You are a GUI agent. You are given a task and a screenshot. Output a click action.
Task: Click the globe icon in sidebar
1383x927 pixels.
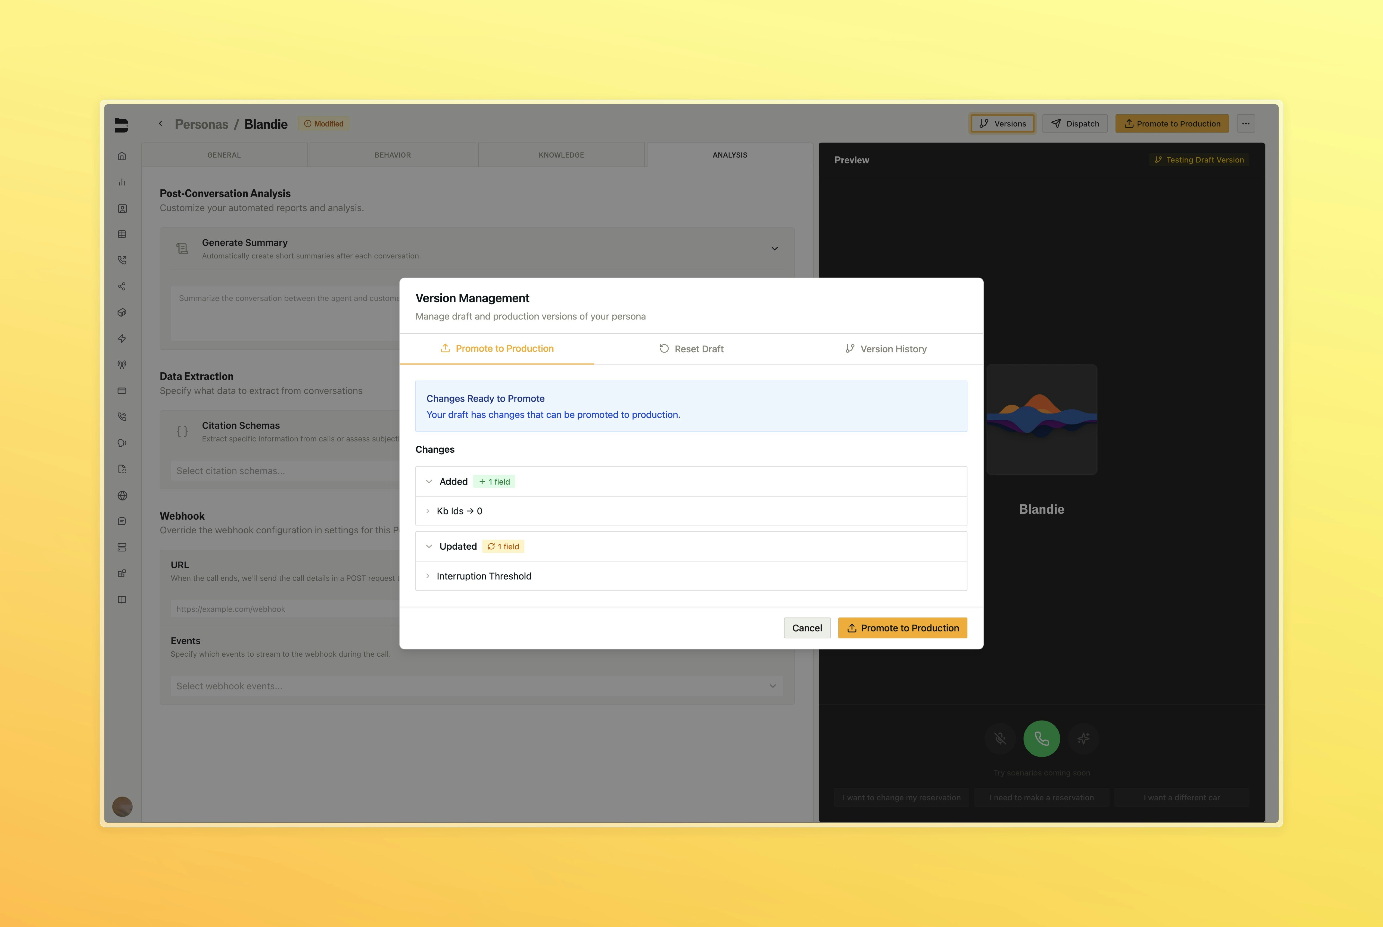pos(122,496)
